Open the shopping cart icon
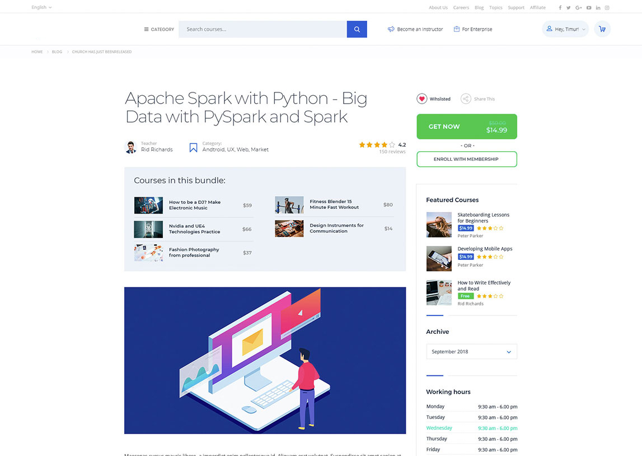 click(x=602, y=29)
